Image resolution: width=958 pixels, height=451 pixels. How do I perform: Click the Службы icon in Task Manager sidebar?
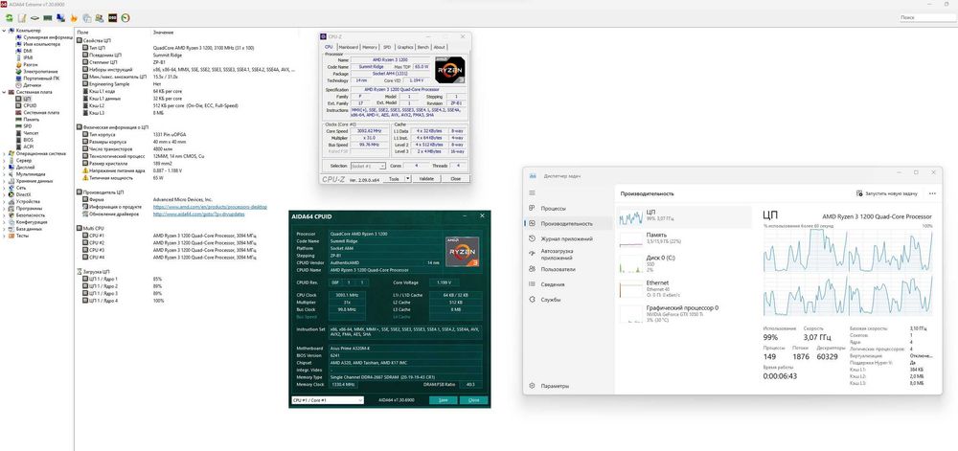532,300
